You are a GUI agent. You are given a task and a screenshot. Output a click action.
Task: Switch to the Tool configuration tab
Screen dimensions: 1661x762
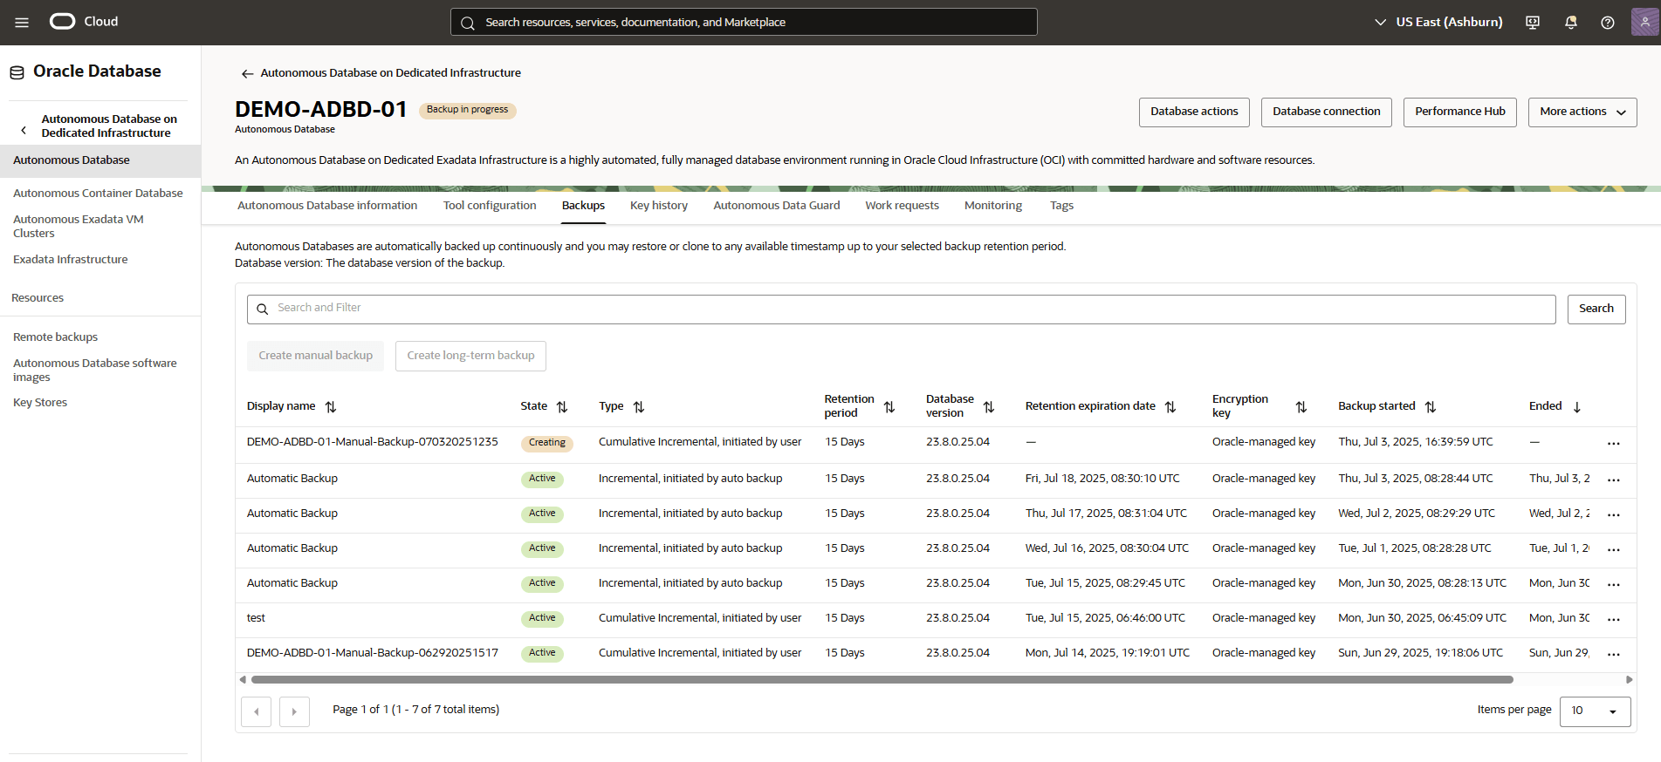click(x=490, y=206)
